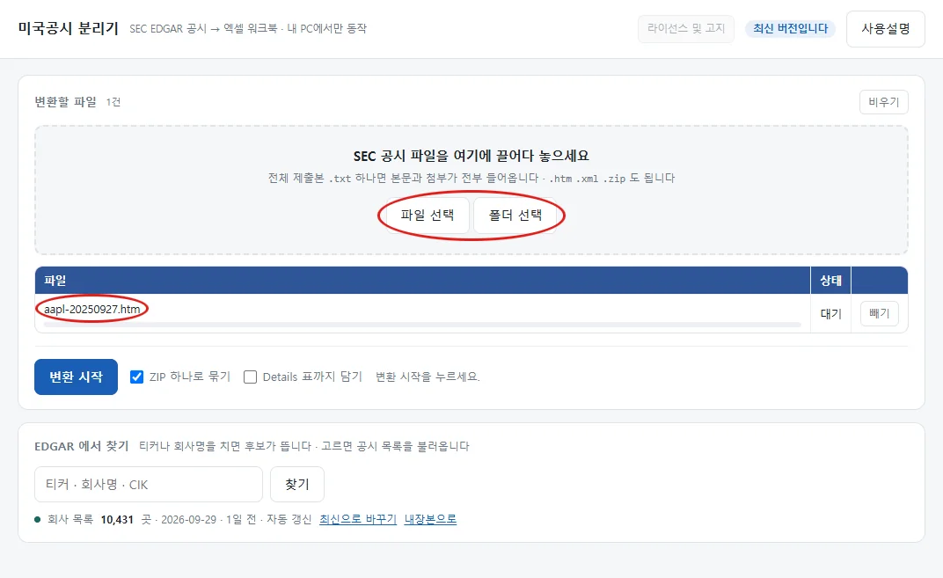Click the 최신 버전입니다 badge
943x578 pixels.
tap(790, 29)
